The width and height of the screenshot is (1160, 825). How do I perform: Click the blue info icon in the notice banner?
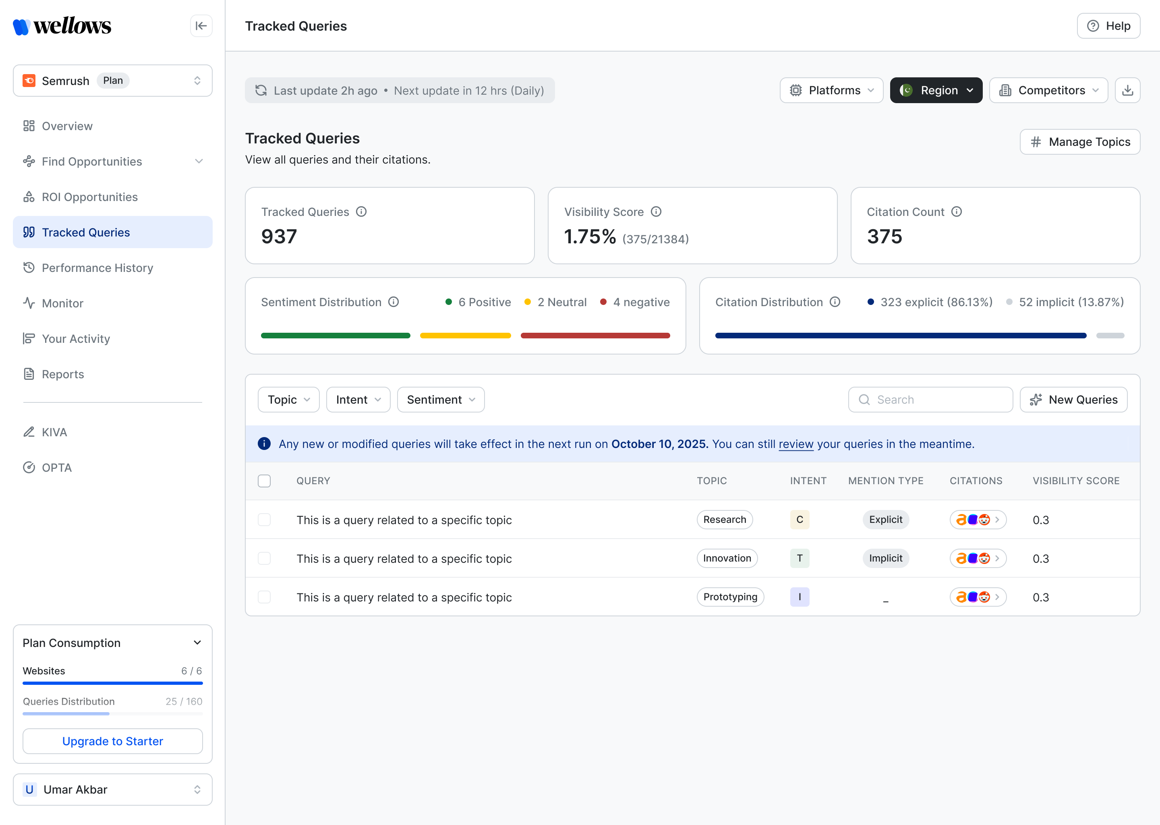tap(264, 444)
